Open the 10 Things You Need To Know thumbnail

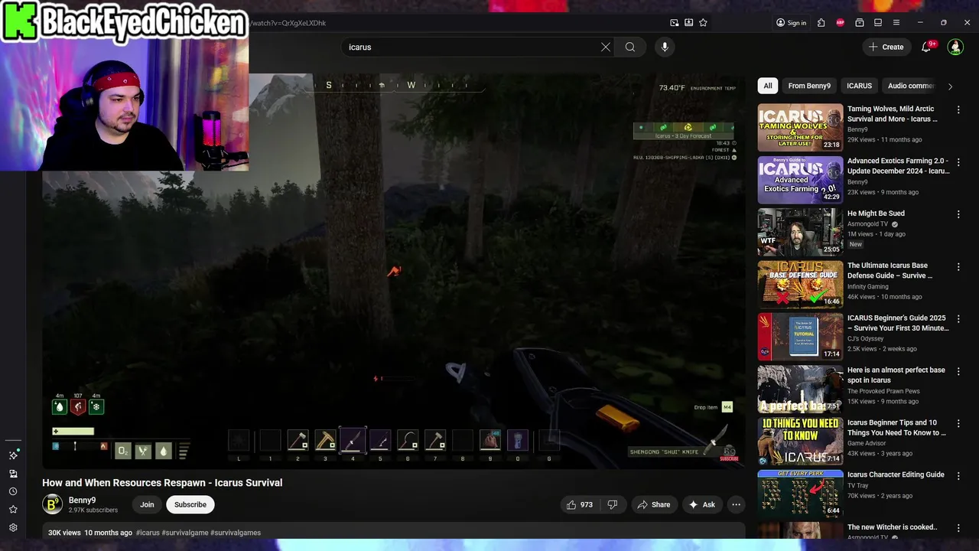point(800,441)
